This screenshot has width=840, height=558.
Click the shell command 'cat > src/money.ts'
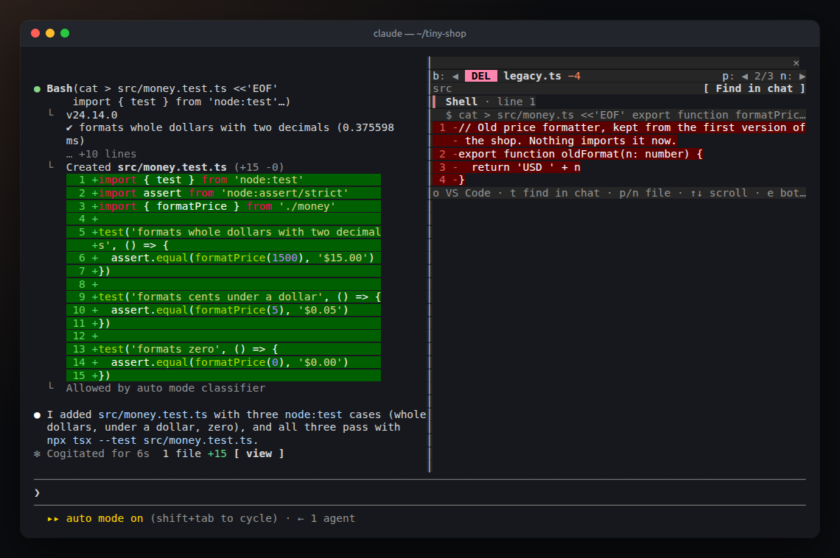(626, 115)
